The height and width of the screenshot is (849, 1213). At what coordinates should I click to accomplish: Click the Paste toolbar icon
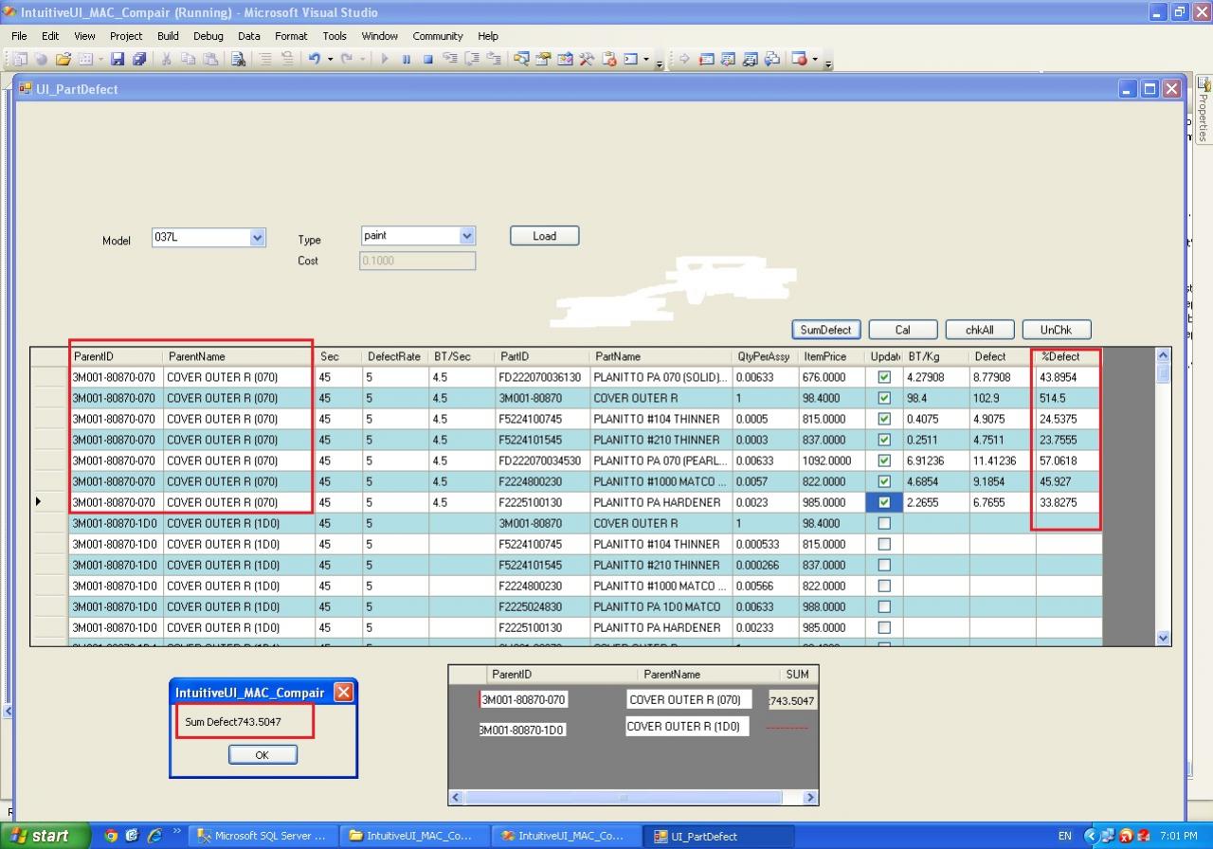point(209,59)
